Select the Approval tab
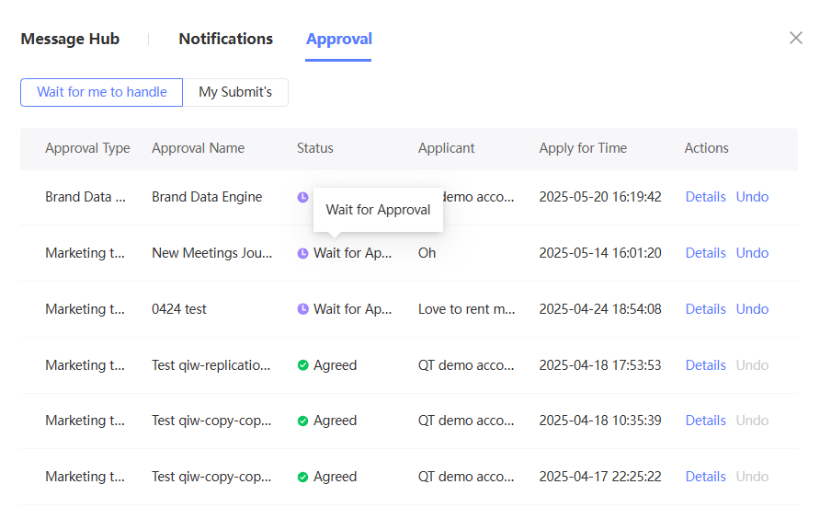Screen dimensions: 820x519 [339, 39]
